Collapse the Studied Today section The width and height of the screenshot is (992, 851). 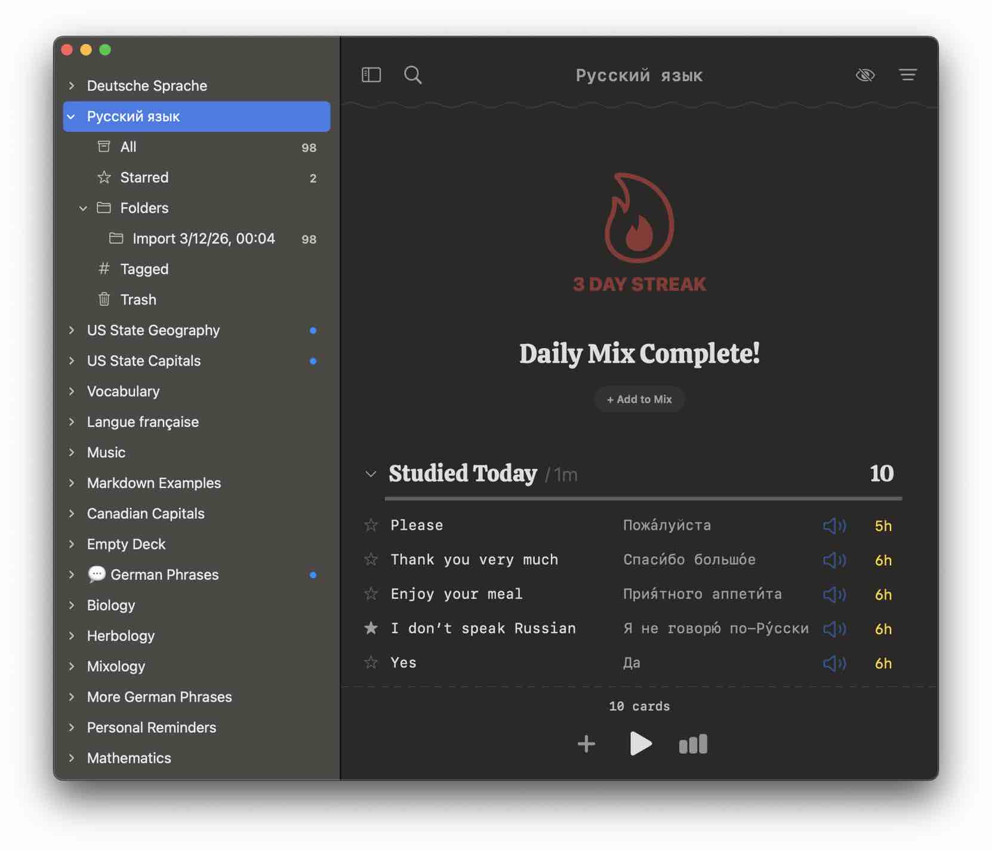click(x=371, y=474)
